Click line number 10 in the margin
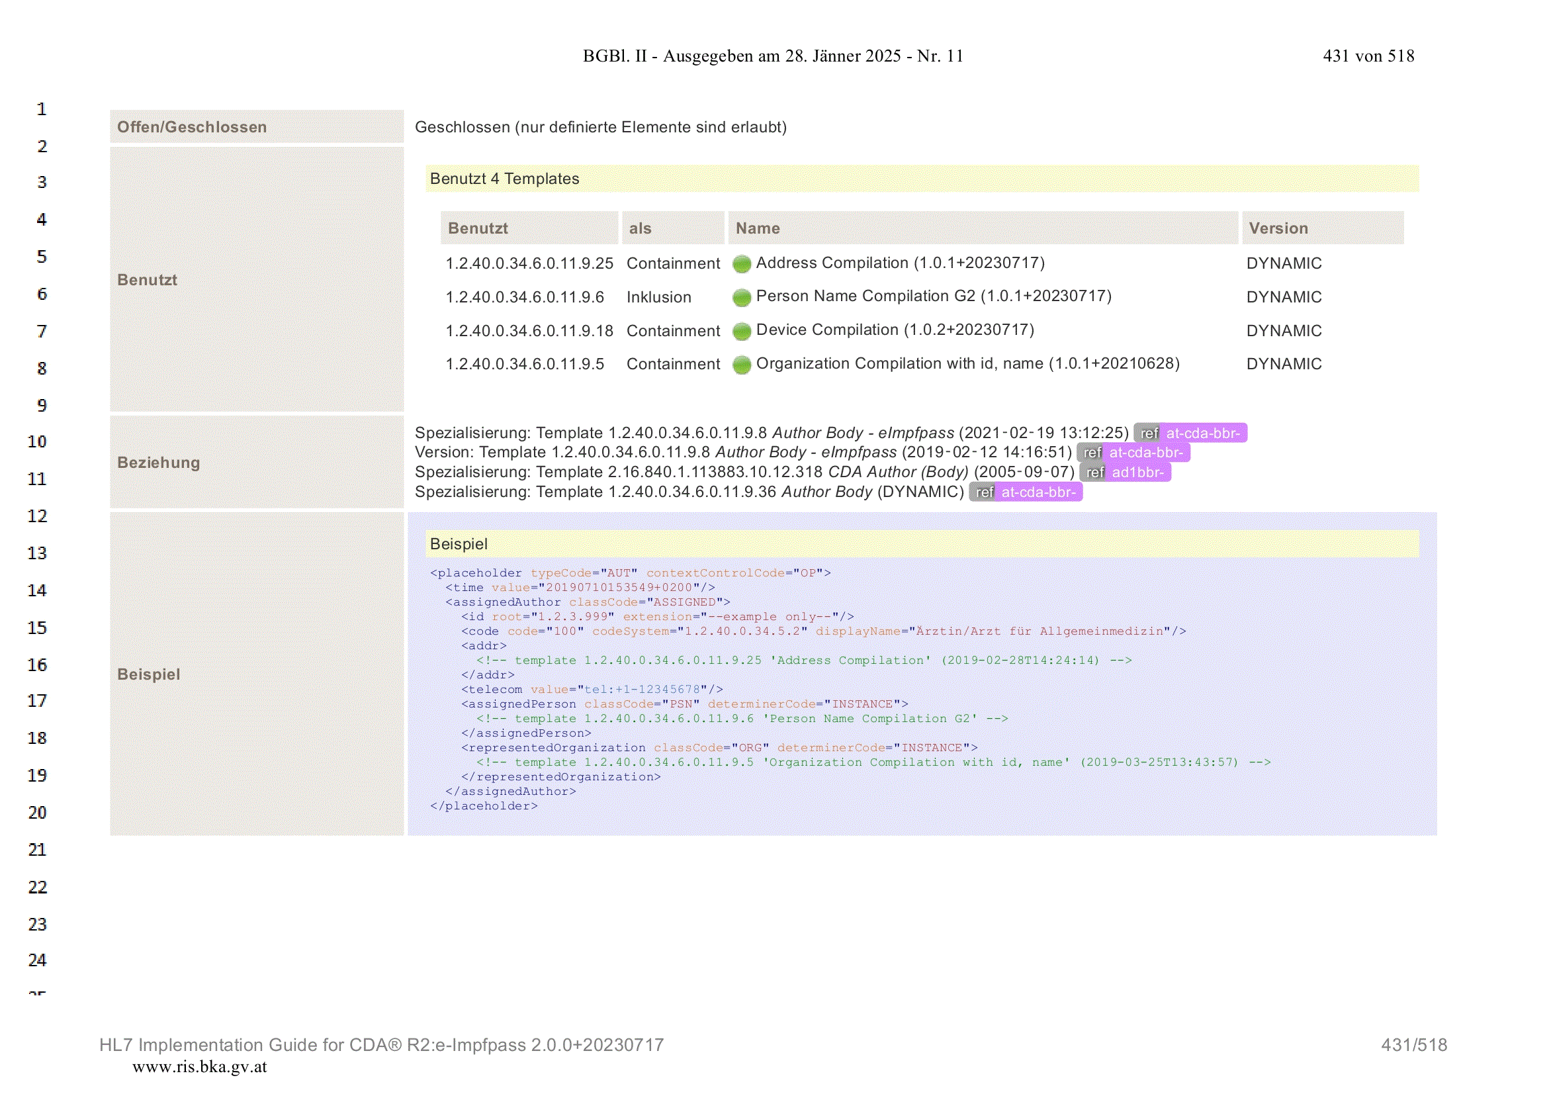1547x1094 pixels. pos(37,442)
